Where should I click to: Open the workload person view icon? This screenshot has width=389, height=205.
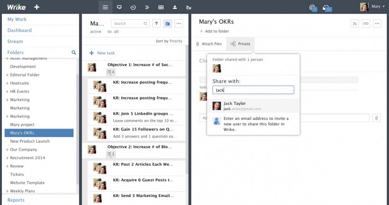175,7
